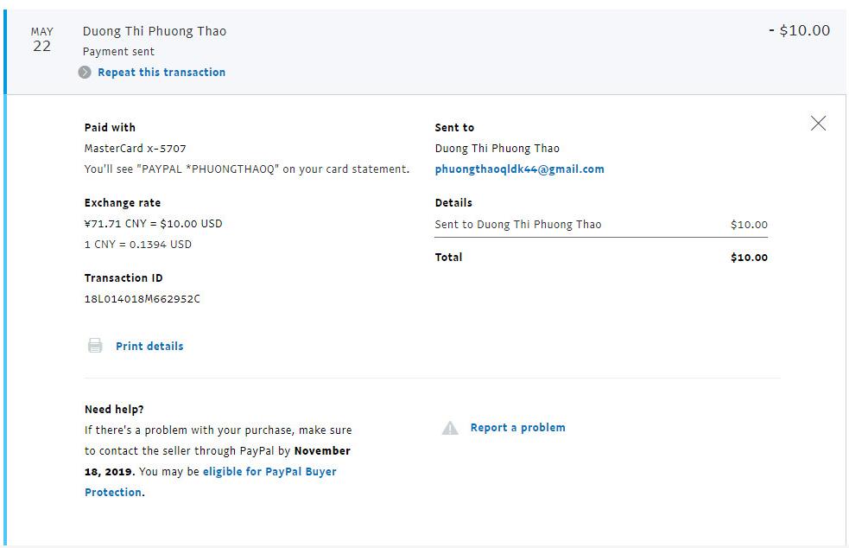Open the Repeat this transaction link
This screenshot has height=548, width=849.
pos(162,72)
